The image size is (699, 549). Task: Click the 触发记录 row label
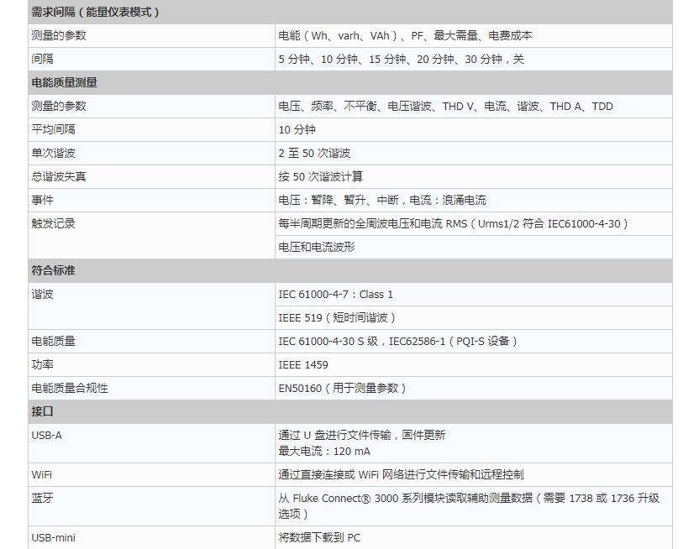coord(54,224)
